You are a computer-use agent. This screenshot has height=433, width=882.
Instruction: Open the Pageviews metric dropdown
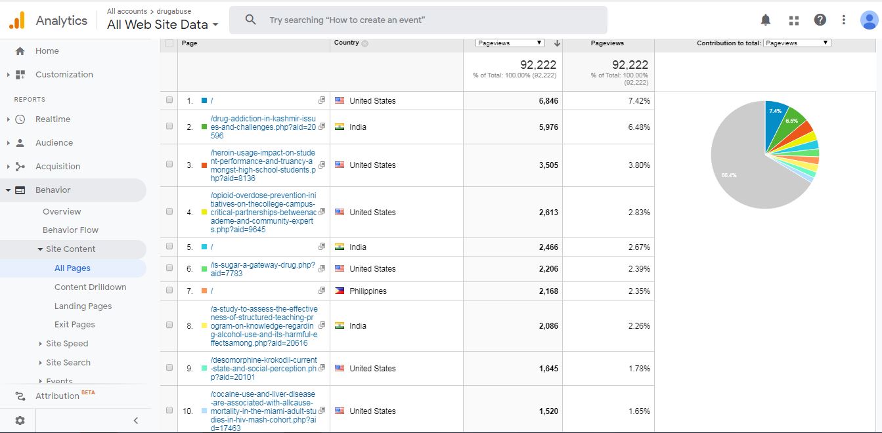tap(510, 43)
